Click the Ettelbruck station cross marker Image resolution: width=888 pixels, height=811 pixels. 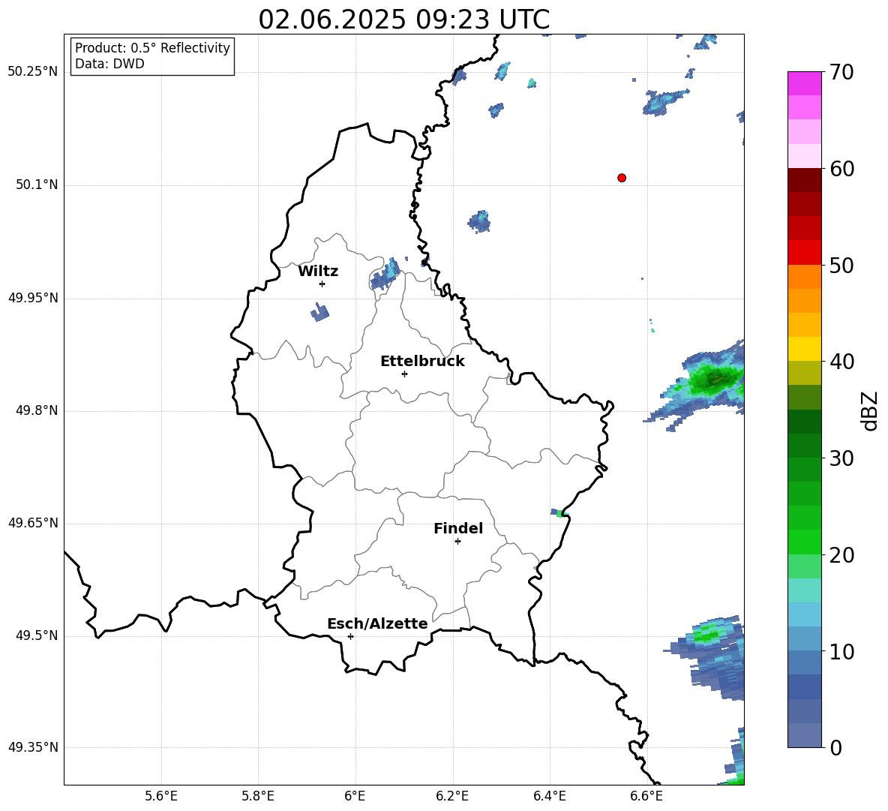point(404,374)
